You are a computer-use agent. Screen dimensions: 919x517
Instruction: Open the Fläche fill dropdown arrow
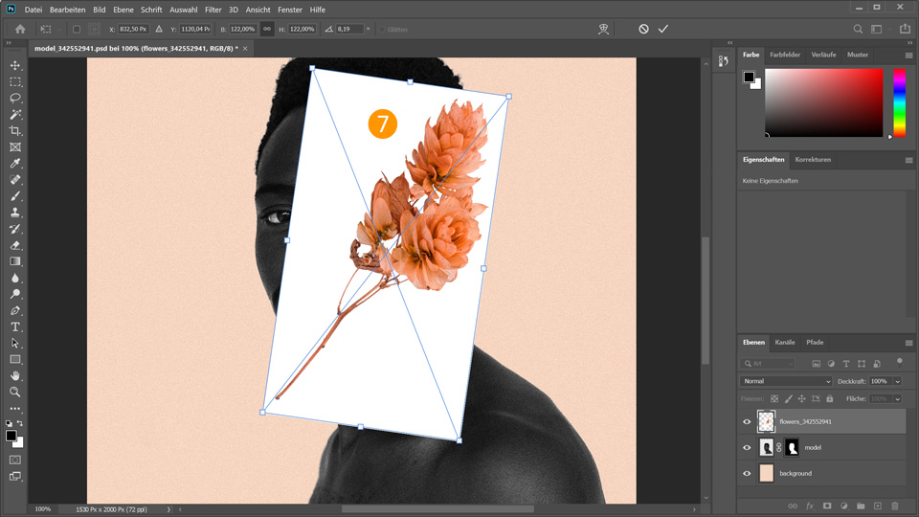click(897, 398)
